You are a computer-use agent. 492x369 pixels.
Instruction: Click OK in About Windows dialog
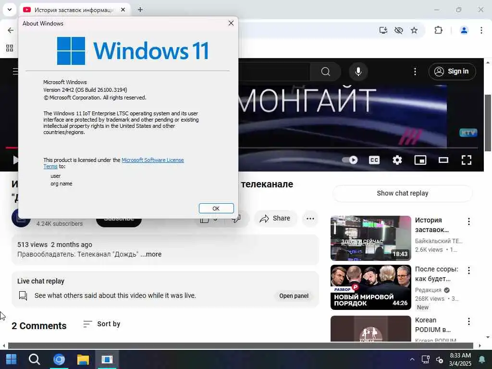216,209
